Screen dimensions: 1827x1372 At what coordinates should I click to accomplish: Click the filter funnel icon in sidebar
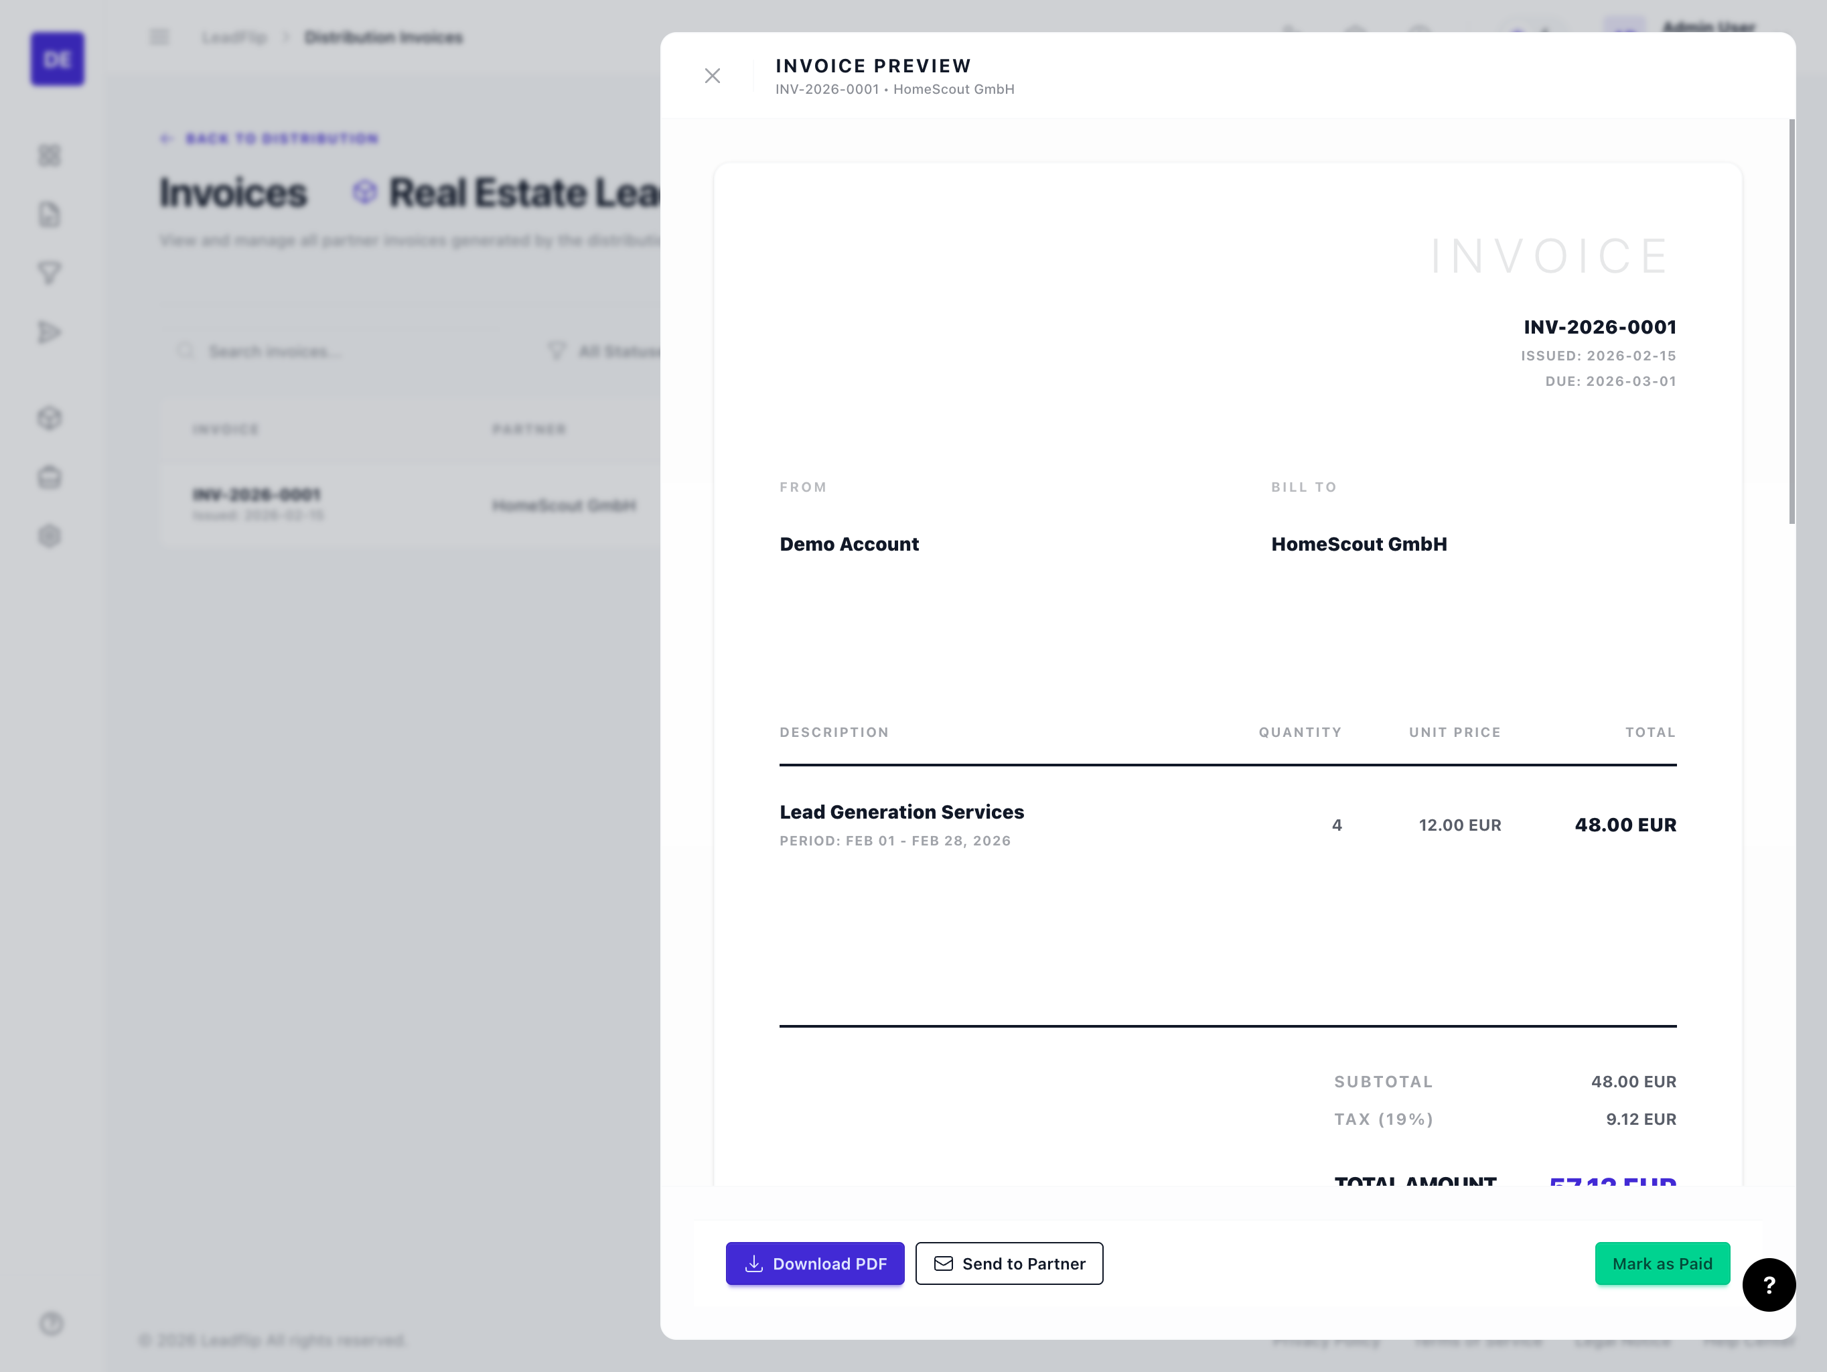pos(50,273)
